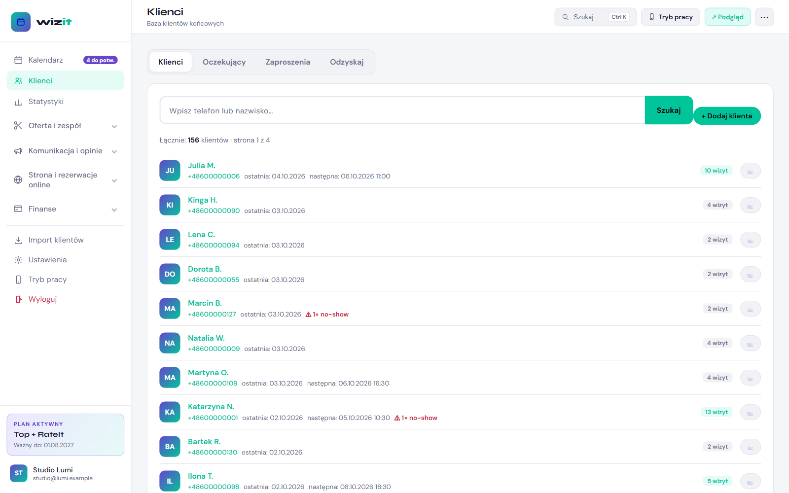Open the three-dots more options menu

(764, 17)
